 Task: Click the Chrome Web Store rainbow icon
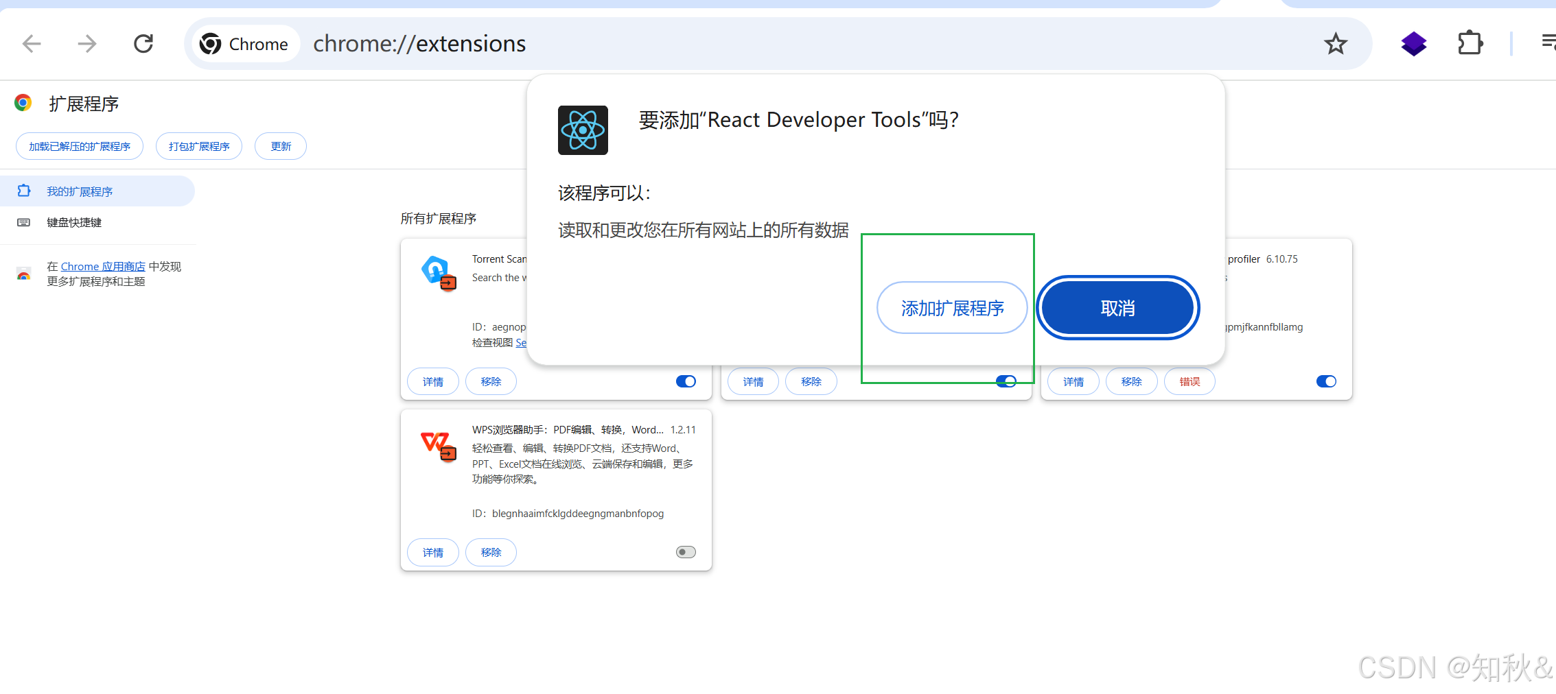click(24, 274)
